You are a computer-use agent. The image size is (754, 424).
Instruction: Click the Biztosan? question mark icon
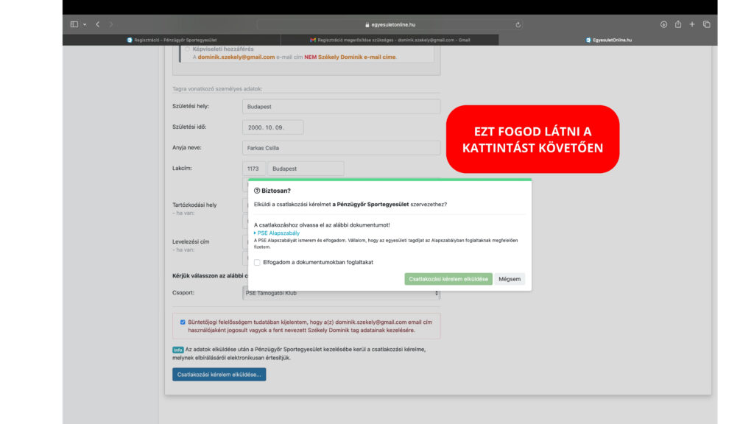coord(257,191)
